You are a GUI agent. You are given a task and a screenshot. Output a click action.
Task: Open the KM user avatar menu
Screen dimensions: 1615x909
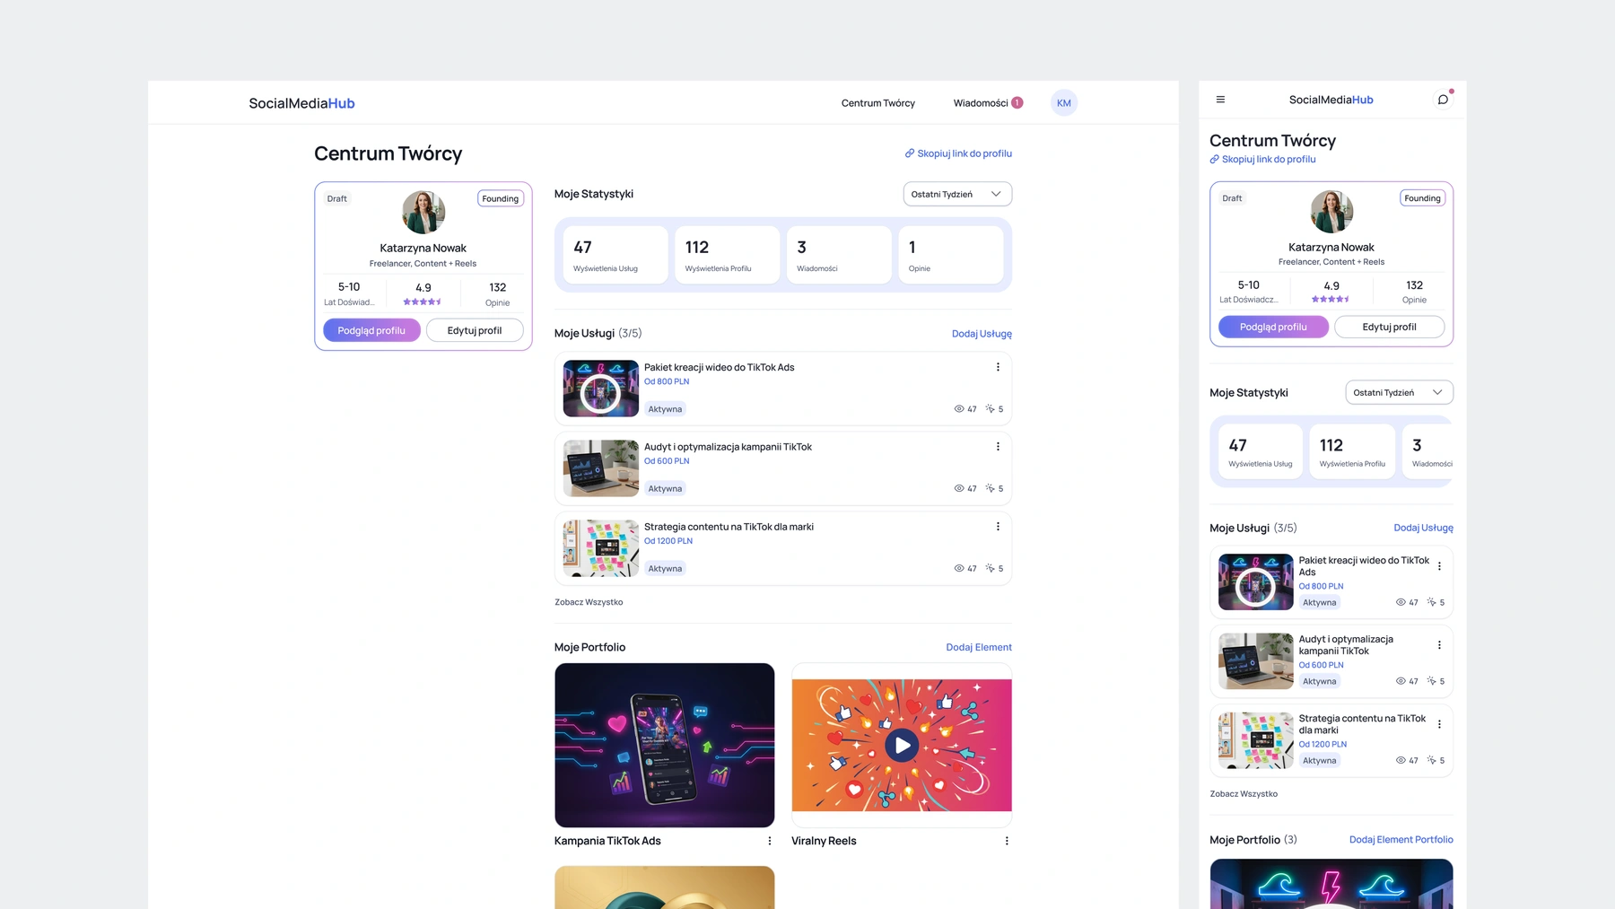coord(1063,103)
